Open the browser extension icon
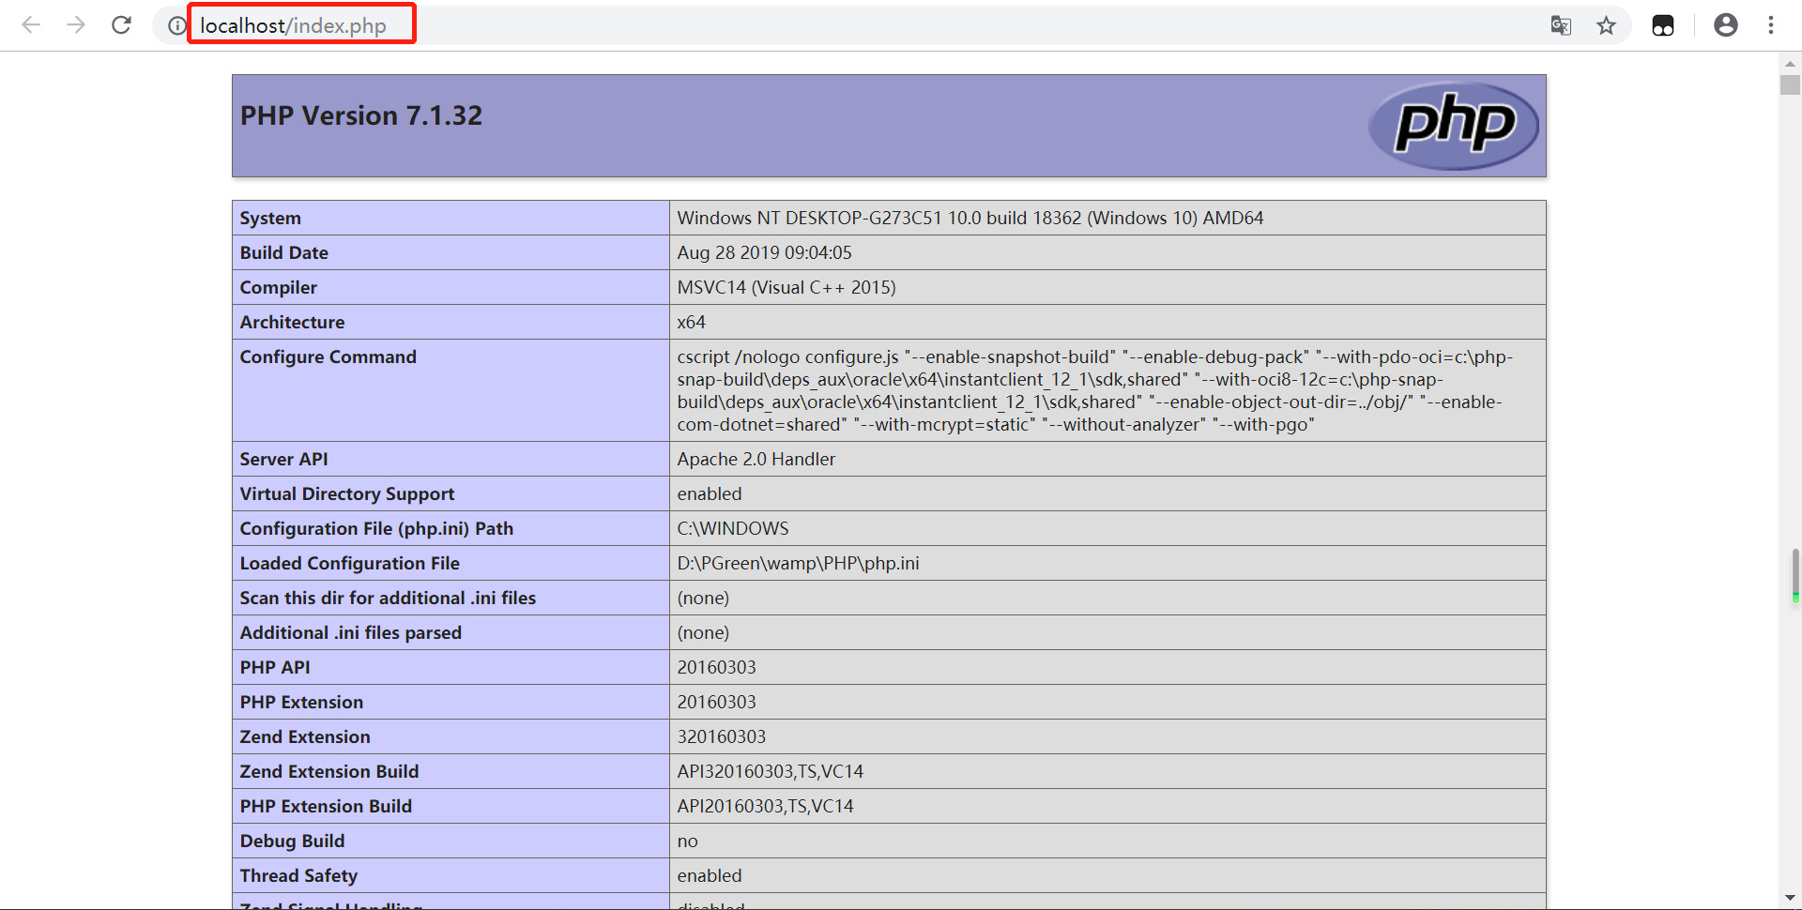1802x910 pixels. tap(1663, 25)
